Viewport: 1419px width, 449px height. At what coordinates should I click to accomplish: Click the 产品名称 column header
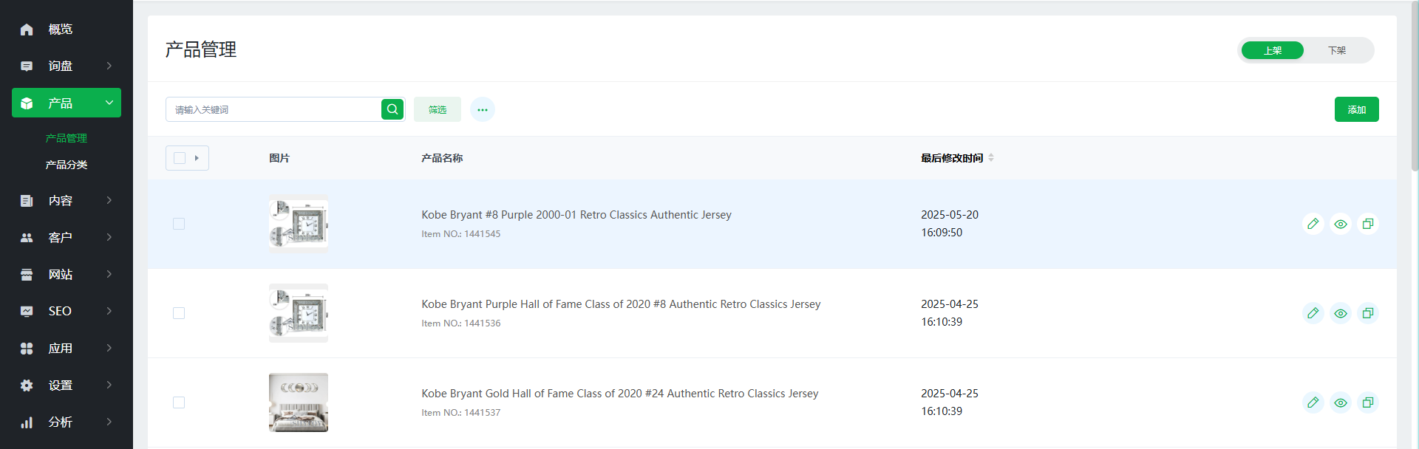pyautogui.click(x=442, y=158)
